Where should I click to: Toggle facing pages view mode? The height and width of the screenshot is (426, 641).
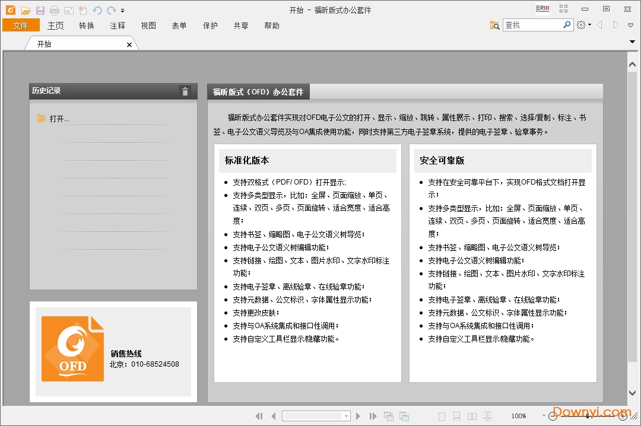pos(471,415)
